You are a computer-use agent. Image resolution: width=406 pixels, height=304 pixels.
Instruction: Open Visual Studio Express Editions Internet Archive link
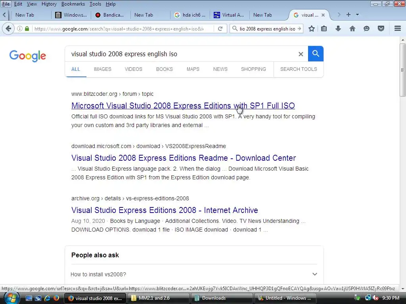[165, 210]
